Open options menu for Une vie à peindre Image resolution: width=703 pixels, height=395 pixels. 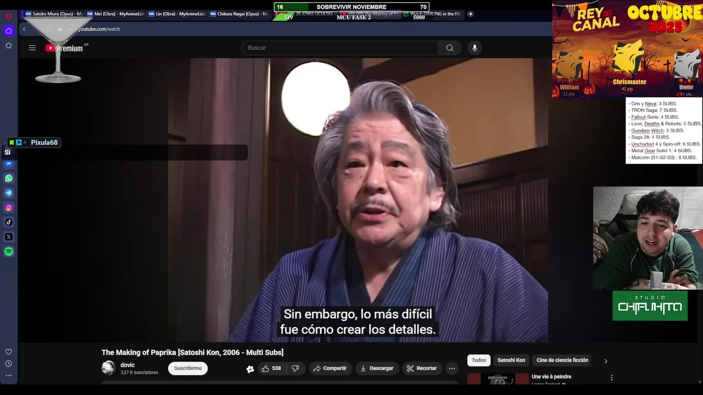(611, 377)
